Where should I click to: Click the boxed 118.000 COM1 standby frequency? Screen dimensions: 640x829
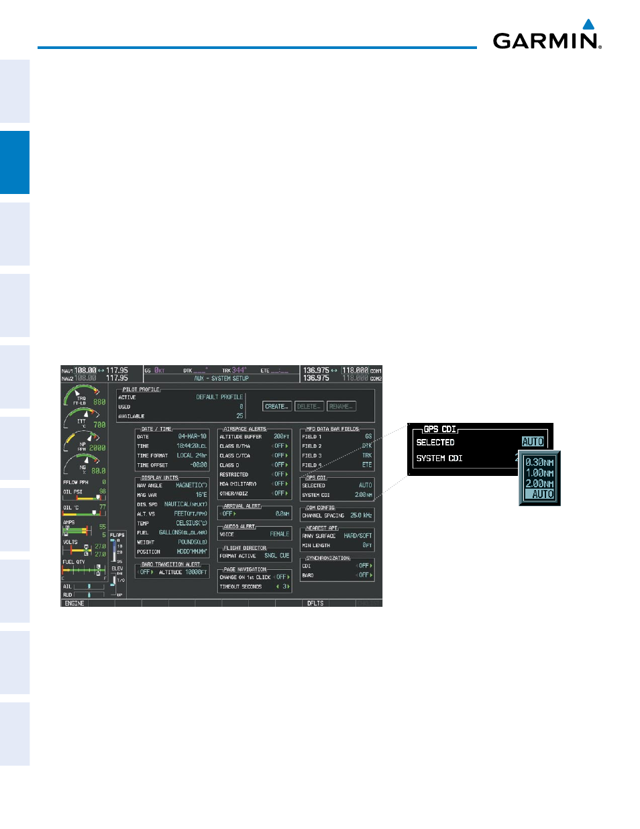355,371
